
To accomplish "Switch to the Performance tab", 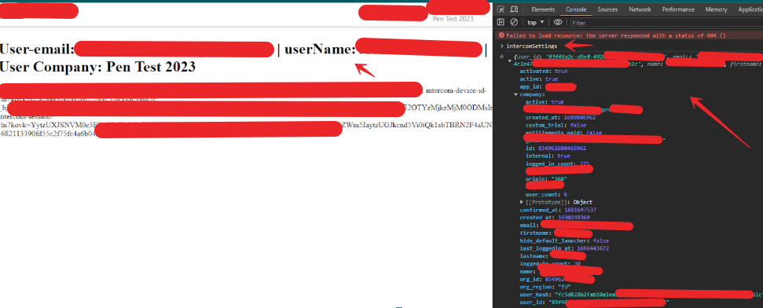I will point(678,9).
